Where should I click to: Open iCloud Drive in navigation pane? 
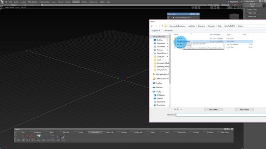click(161, 53)
